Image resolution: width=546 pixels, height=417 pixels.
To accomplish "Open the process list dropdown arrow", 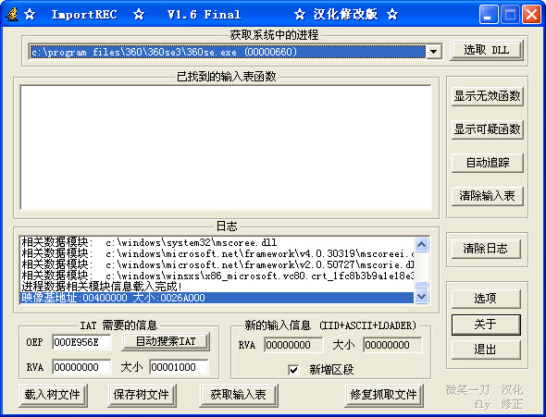I will (x=433, y=52).
